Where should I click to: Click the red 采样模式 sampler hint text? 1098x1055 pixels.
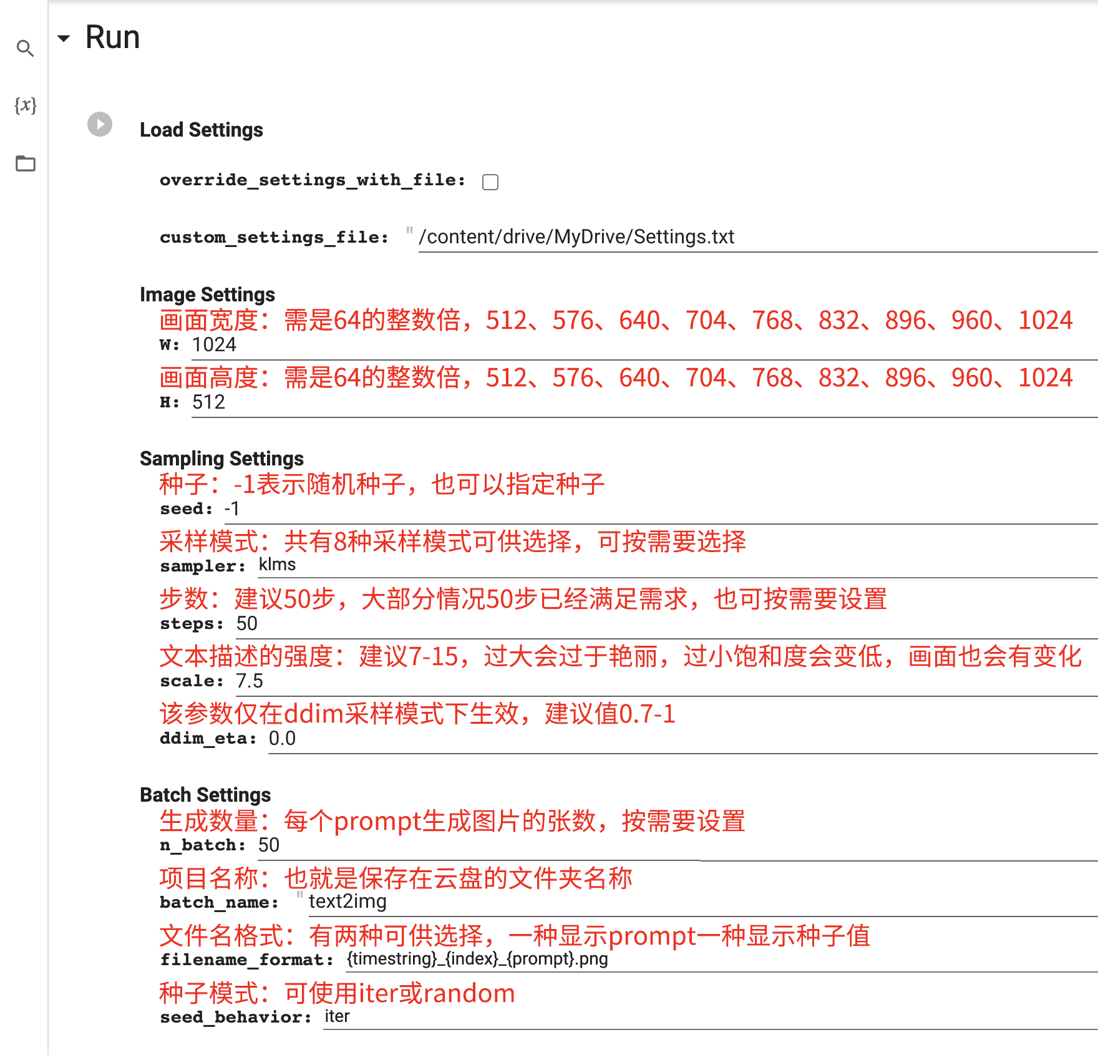click(x=453, y=542)
